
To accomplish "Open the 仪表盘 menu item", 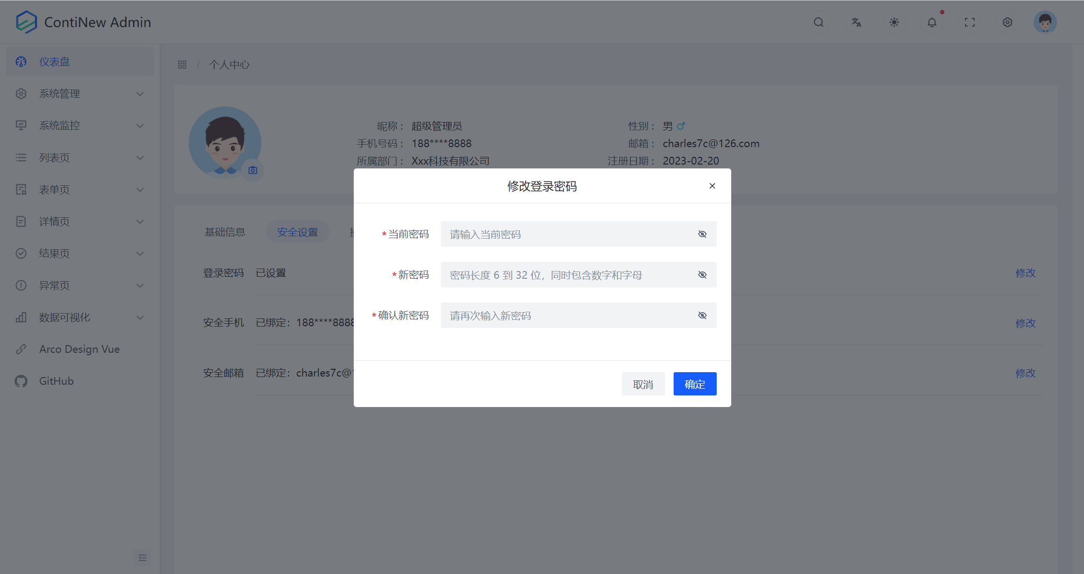I will [x=80, y=61].
